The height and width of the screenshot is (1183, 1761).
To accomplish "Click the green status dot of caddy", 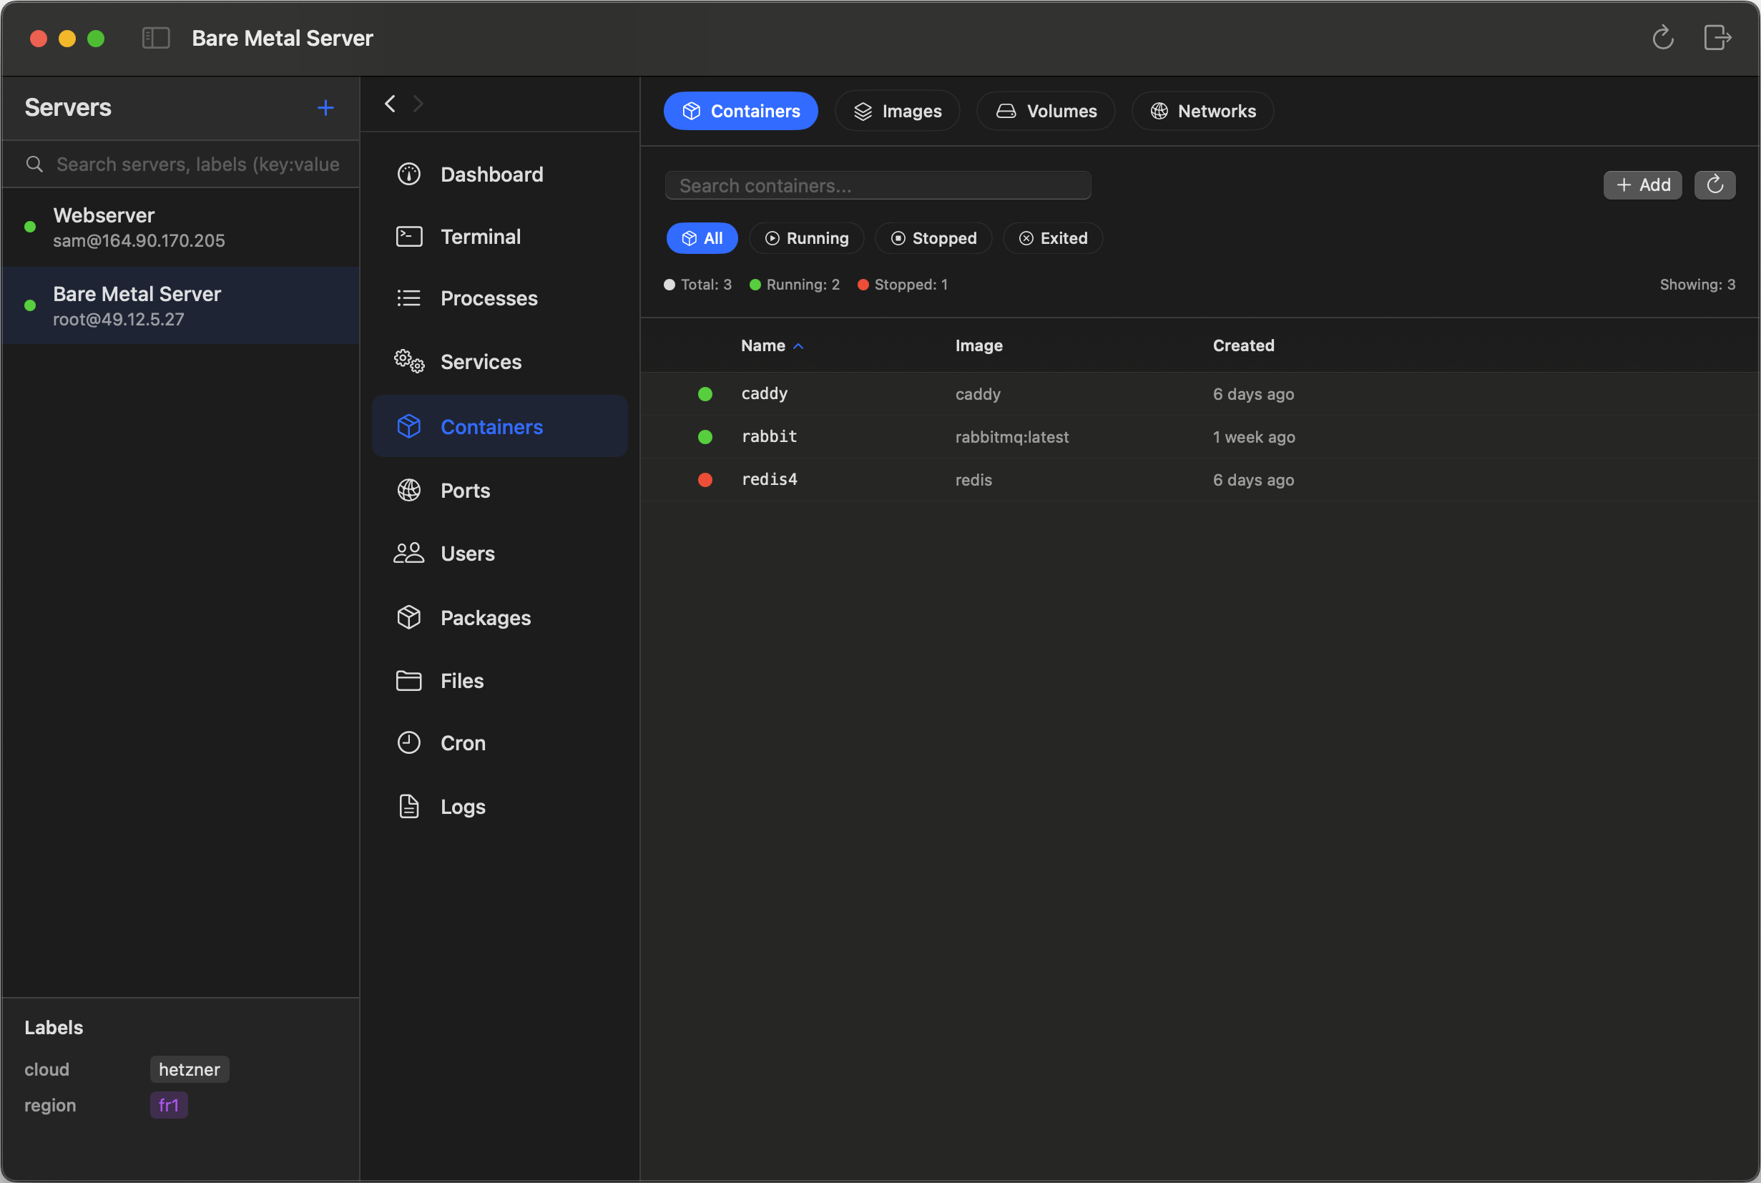I will [x=705, y=394].
